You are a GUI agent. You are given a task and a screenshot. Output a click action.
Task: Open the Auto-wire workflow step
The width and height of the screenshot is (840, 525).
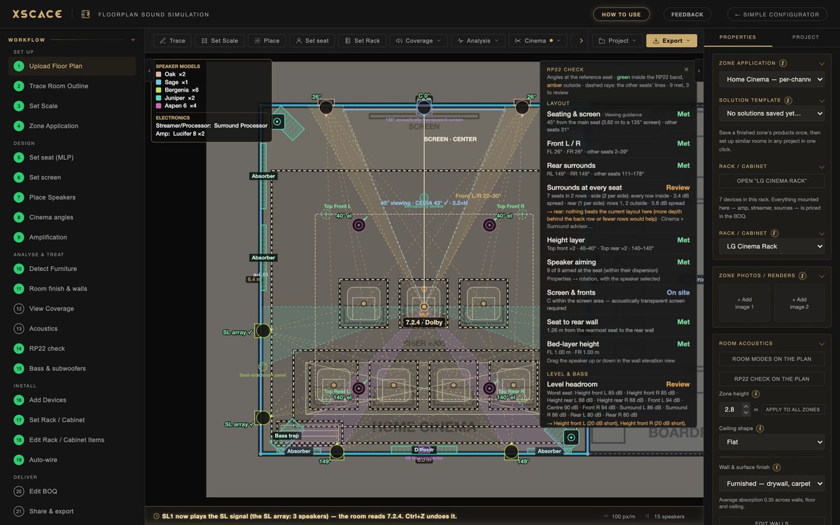point(73,460)
